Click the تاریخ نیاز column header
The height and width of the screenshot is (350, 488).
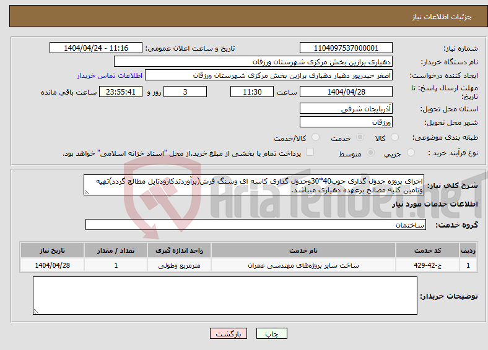52,250
